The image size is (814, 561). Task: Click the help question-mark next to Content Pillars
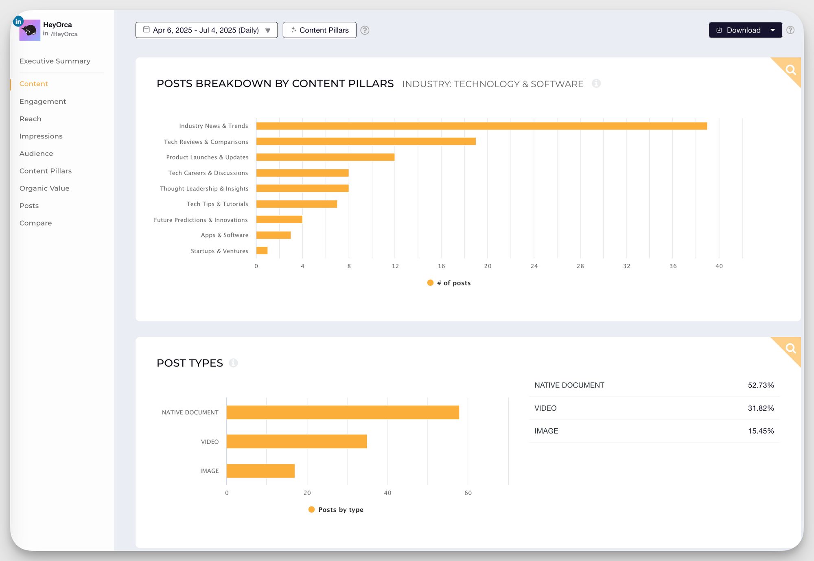(365, 30)
